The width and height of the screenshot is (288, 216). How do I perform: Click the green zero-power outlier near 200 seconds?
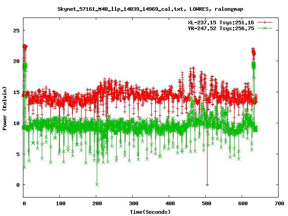click(x=97, y=184)
